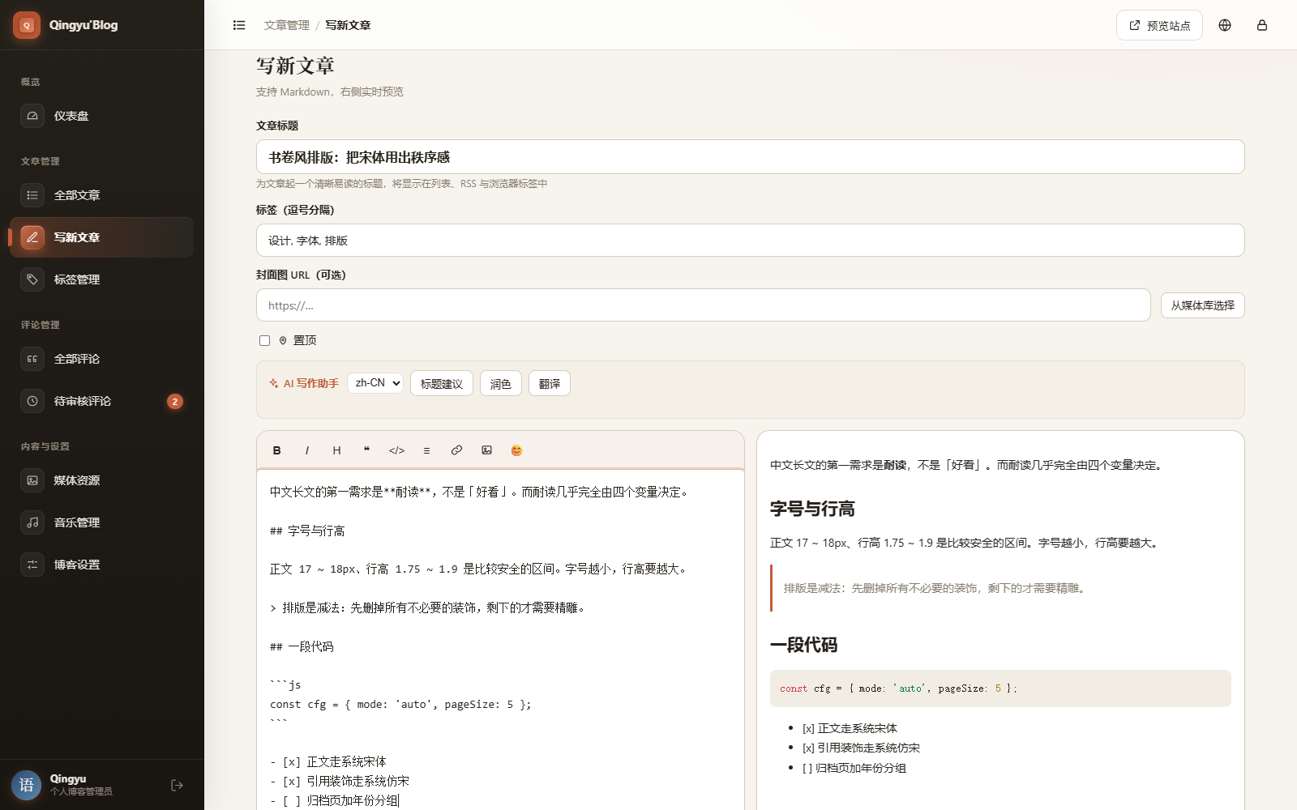This screenshot has width=1297, height=810.
Task: Click the logout icon beside Qingyu
Action: (177, 785)
